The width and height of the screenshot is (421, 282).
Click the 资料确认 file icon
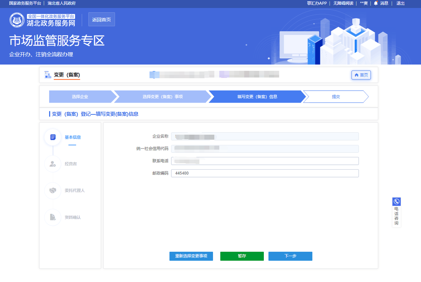53,217
